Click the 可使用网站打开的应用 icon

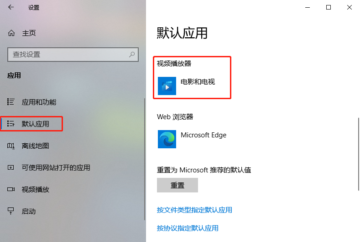pyautogui.click(x=10, y=167)
